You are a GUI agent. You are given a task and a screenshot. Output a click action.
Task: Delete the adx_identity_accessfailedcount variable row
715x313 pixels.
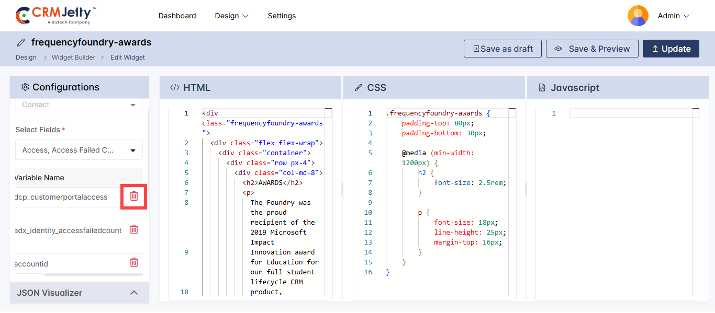click(134, 229)
